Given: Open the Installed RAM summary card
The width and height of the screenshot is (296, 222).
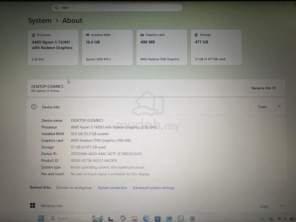Looking at the screenshot, I should point(107,47).
